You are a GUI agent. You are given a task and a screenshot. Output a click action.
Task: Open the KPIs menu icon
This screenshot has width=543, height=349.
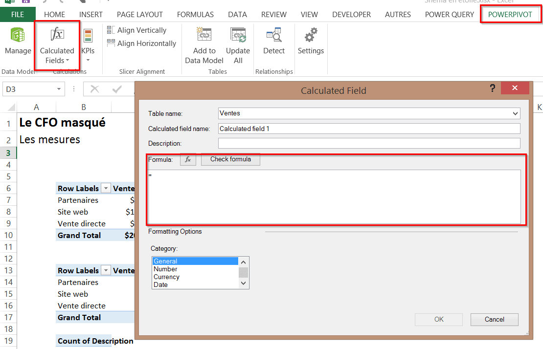click(x=88, y=36)
